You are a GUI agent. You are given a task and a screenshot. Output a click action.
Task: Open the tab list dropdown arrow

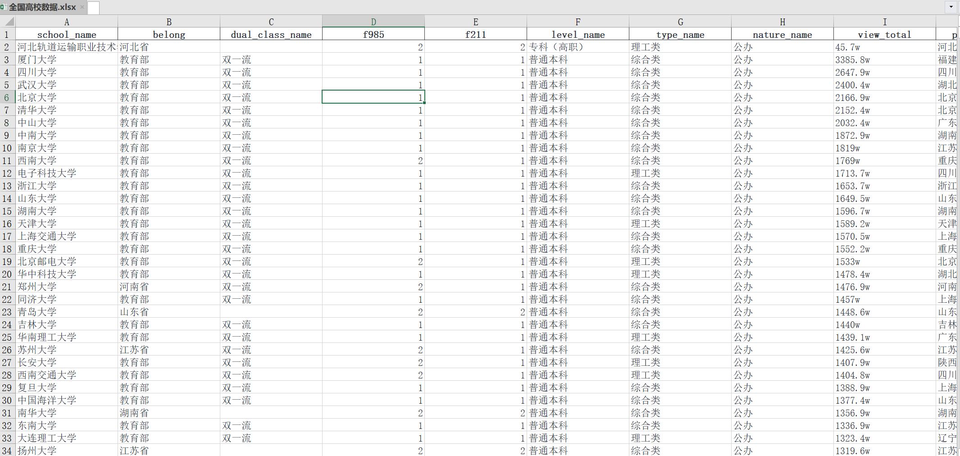point(951,7)
